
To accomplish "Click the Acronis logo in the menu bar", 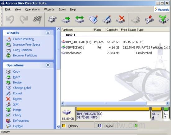I will (162, 9).
